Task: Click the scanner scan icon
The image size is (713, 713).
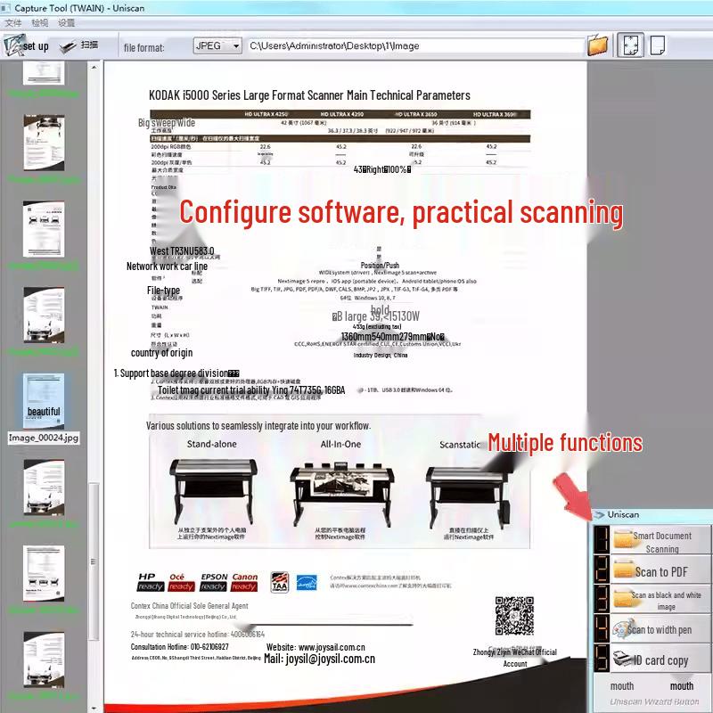Action: tap(69, 46)
